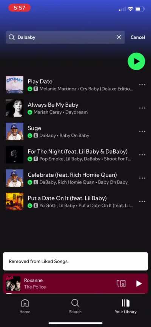The image size is (151, 327).
Task: Tap the Cry Baby album thumbnail
Action: tap(15, 85)
